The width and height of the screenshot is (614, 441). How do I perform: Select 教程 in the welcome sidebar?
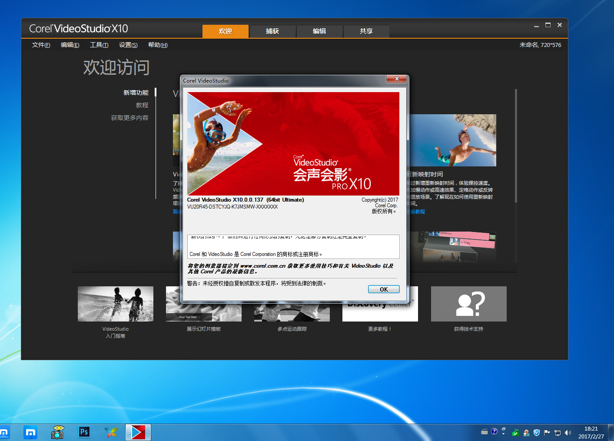(x=142, y=105)
